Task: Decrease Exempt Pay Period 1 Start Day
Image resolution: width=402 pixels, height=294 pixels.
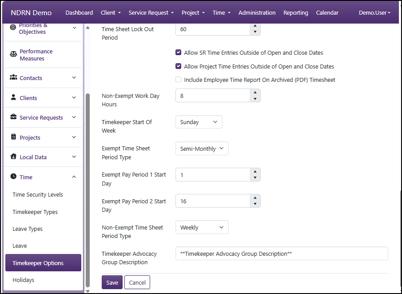Action: (x=255, y=177)
